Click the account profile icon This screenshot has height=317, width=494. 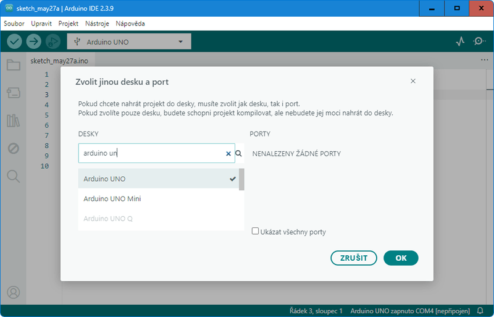point(14,292)
